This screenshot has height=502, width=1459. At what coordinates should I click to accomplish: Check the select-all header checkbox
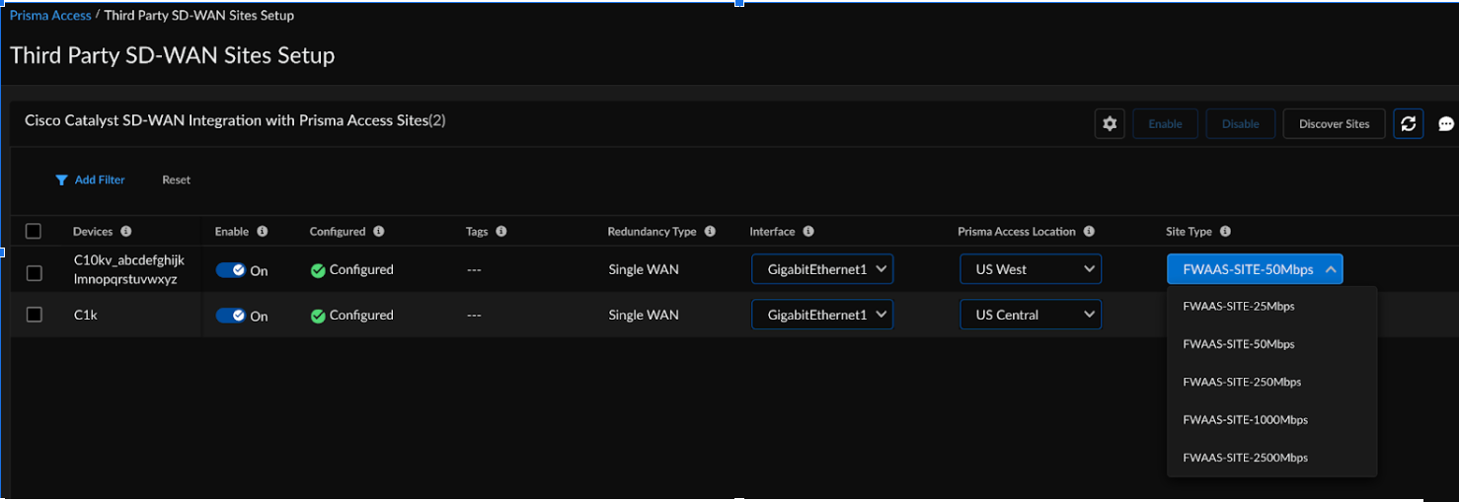coord(34,231)
